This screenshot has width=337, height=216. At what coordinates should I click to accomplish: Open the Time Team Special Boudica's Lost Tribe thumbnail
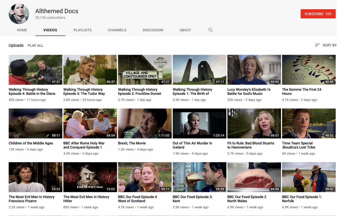coord(308,123)
